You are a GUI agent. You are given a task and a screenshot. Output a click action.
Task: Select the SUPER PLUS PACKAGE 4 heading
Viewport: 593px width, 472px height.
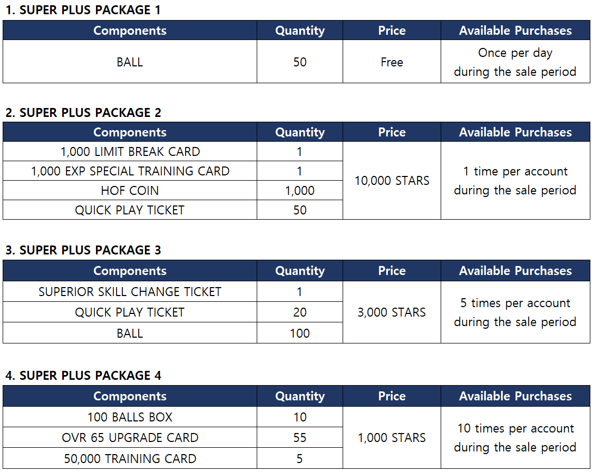(83, 376)
